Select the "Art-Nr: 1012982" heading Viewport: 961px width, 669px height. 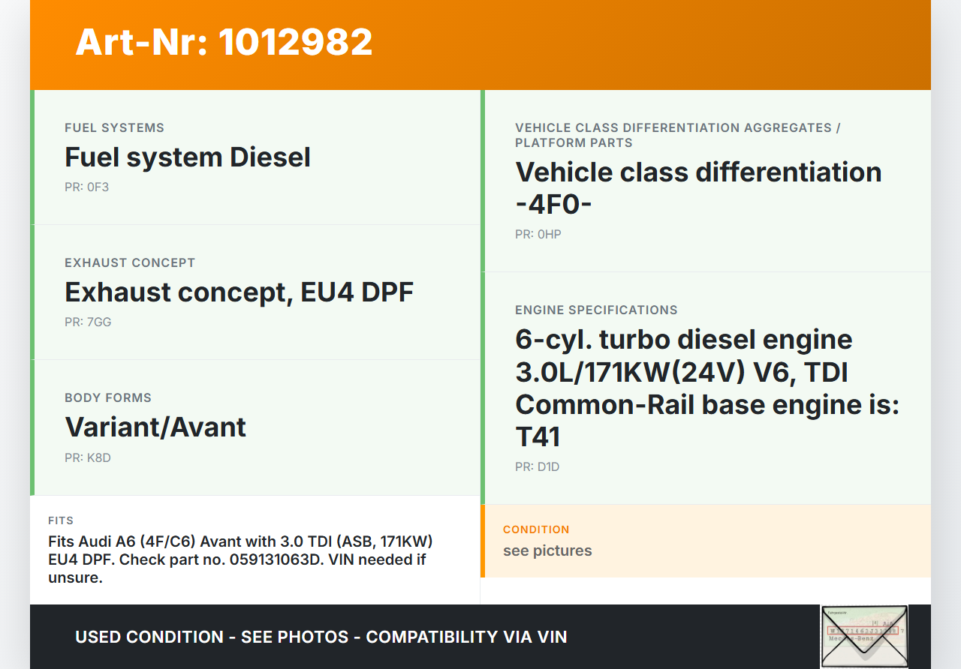pyautogui.click(x=224, y=42)
